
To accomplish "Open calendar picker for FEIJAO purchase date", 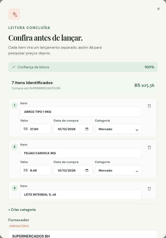I will pyautogui.click(x=87, y=170).
